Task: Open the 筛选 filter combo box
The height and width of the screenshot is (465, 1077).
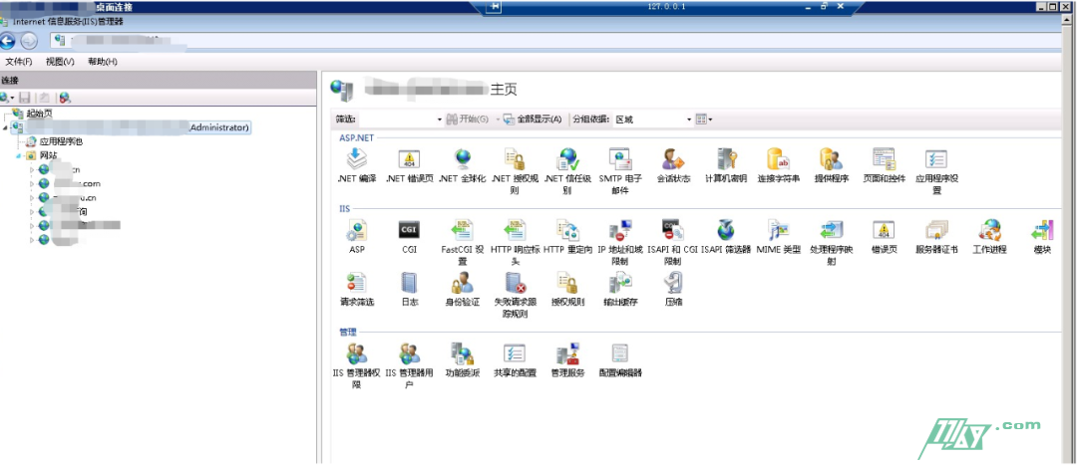Action: (x=402, y=119)
